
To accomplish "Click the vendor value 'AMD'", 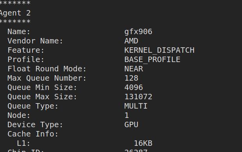I will coord(131,41).
